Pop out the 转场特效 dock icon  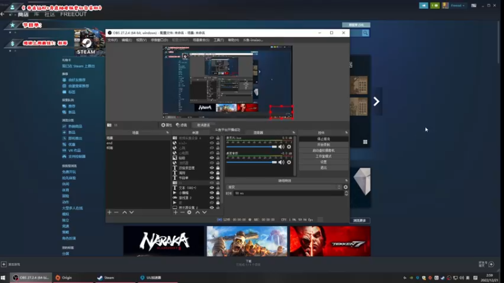click(x=346, y=180)
